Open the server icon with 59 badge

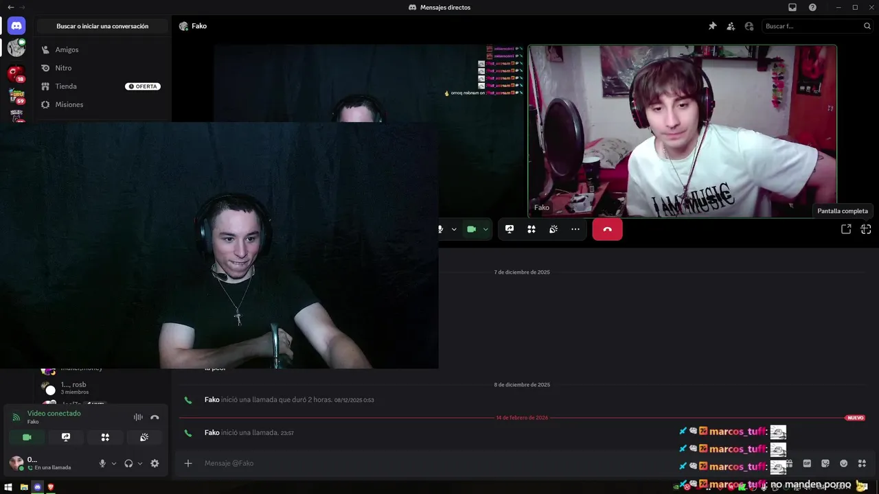16,95
